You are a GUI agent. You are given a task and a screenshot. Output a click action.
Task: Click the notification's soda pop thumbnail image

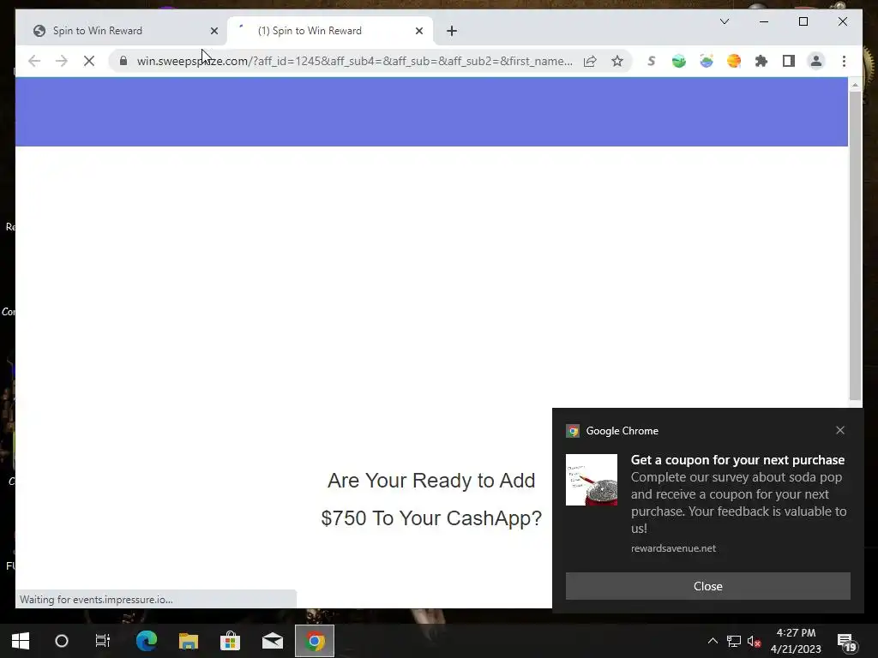point(592,480)
